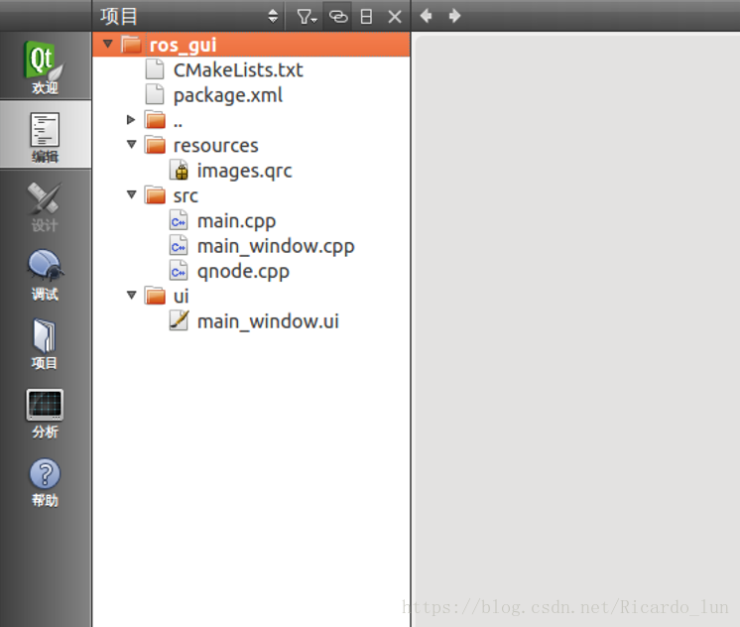
Task: Go back with left arrow
Action: [x=426, y=16]
